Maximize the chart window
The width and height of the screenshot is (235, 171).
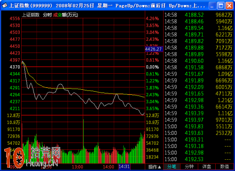coord(221,6)
